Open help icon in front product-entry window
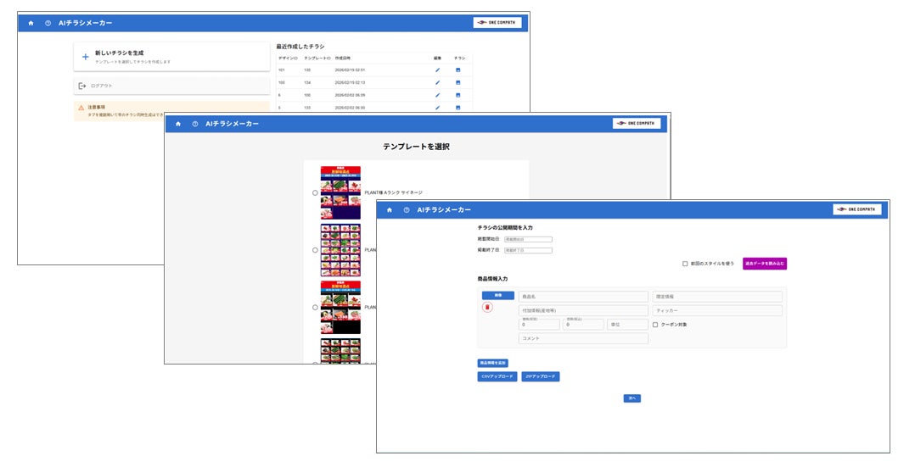915x473 pixels. tap(407, 209)
